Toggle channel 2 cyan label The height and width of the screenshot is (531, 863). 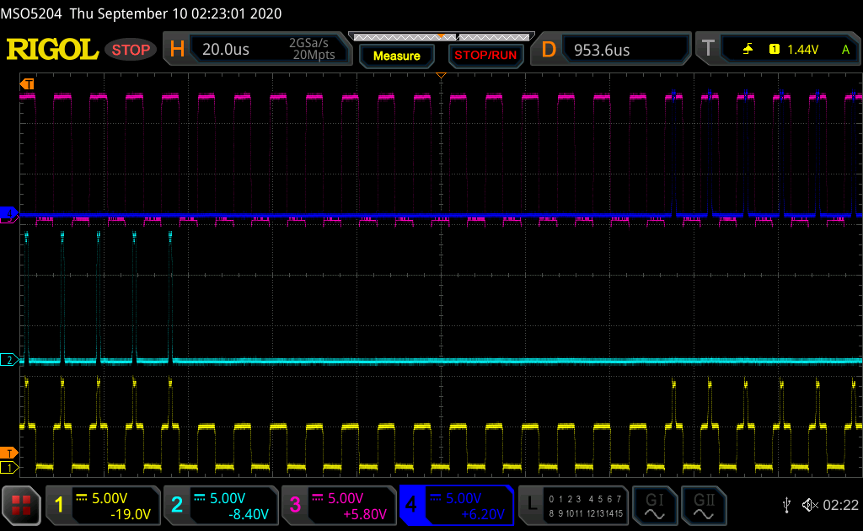pos(177,505)
